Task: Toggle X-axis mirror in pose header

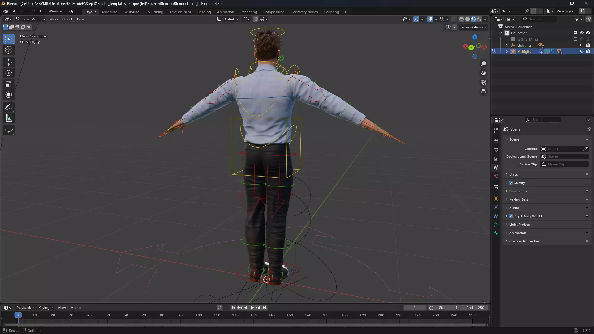Action: [x=454, y=27]
